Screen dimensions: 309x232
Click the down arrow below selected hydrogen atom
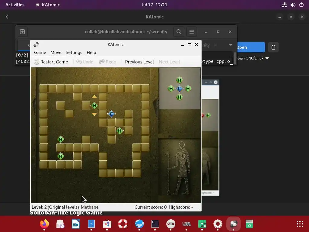[x=94, y=114]
